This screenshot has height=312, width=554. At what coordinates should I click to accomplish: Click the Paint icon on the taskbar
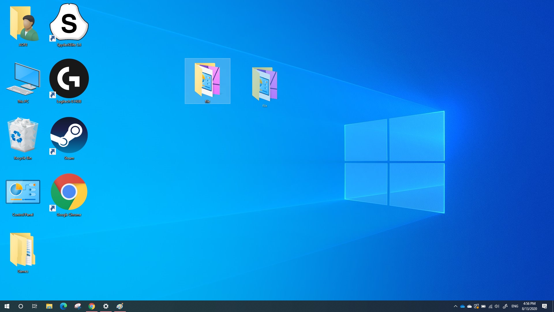coord(120,306)
